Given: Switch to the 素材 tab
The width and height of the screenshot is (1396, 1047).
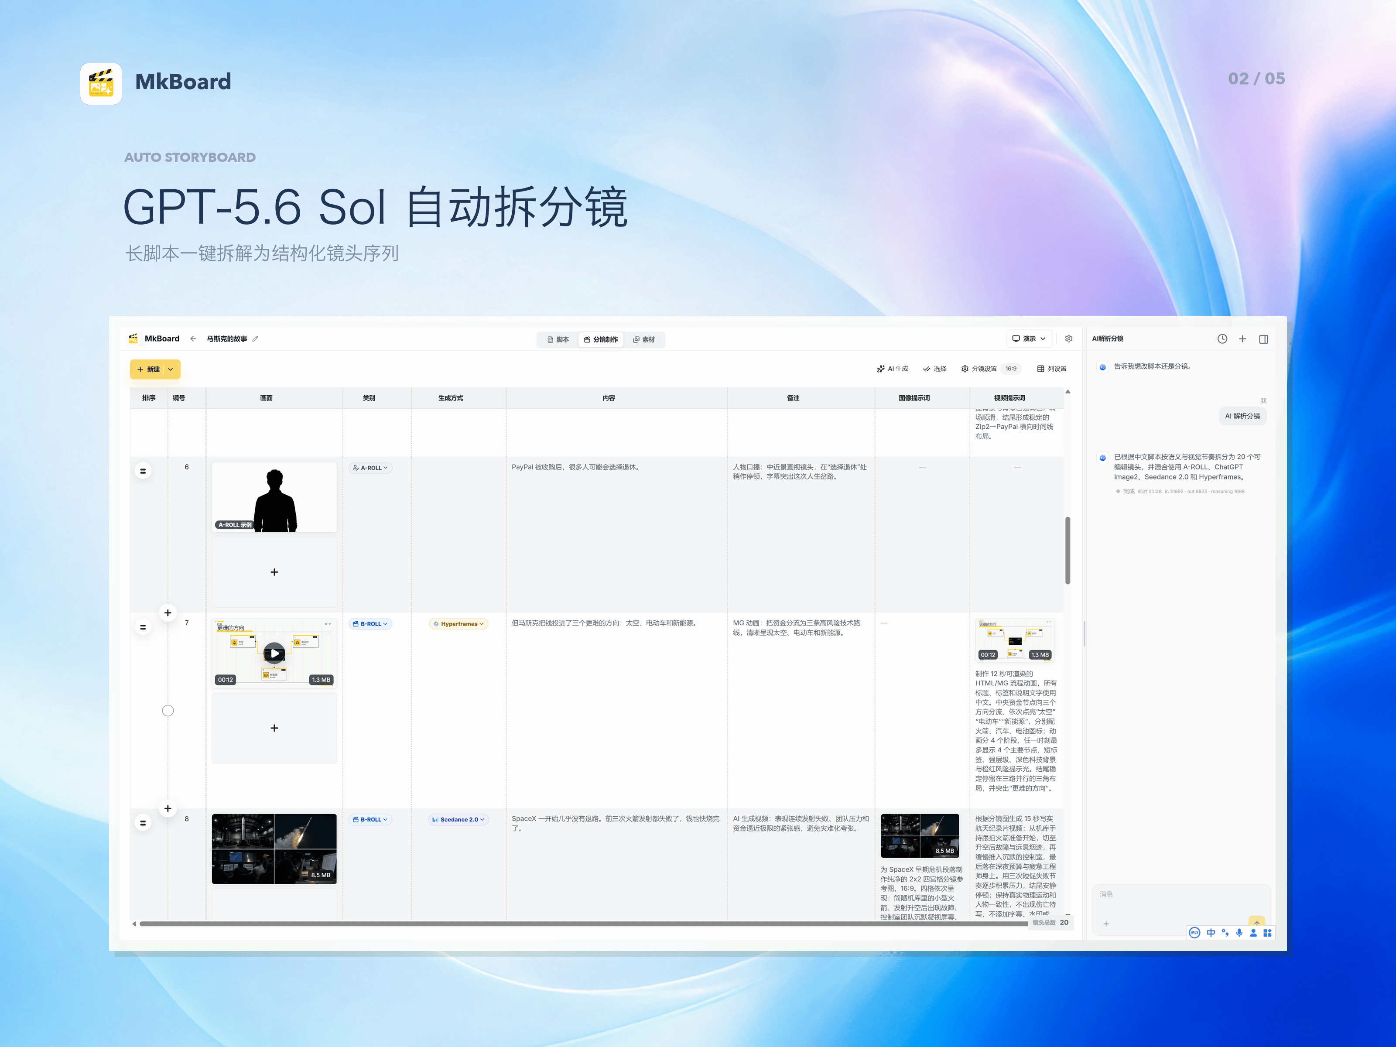Looking at the screenshot, I should pos(644,339).
